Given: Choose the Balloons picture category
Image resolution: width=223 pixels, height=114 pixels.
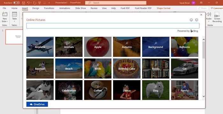Looking at the screenshot, I should pyautogui.click(x=184, y=47).
